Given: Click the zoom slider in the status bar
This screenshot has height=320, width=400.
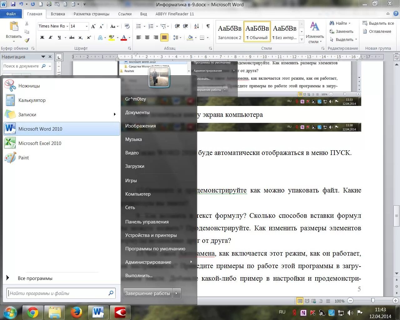Looking at the screenshot, I should click(372, 301).
